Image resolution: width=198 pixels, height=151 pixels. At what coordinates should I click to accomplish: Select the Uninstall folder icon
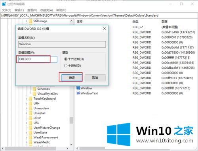click(30, 113)
